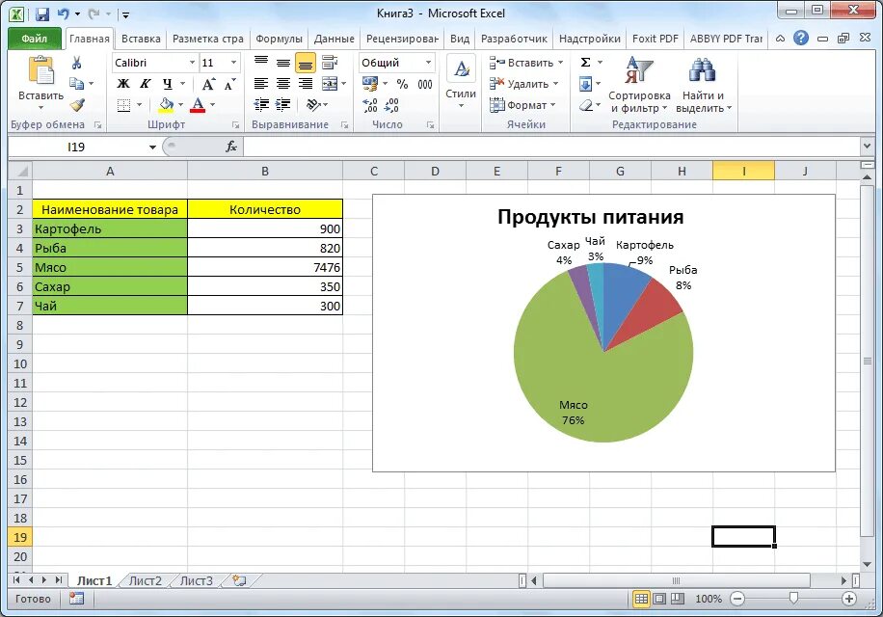This screenshot has width=883, height=617.
Task: Click the AutoSum sigma icon
Action: tap(586, 63)
